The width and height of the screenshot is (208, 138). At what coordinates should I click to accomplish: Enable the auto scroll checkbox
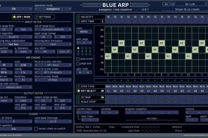78,59
